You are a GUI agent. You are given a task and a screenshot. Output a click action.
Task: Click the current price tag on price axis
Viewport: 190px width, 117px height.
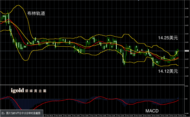(x=187, y=51)
